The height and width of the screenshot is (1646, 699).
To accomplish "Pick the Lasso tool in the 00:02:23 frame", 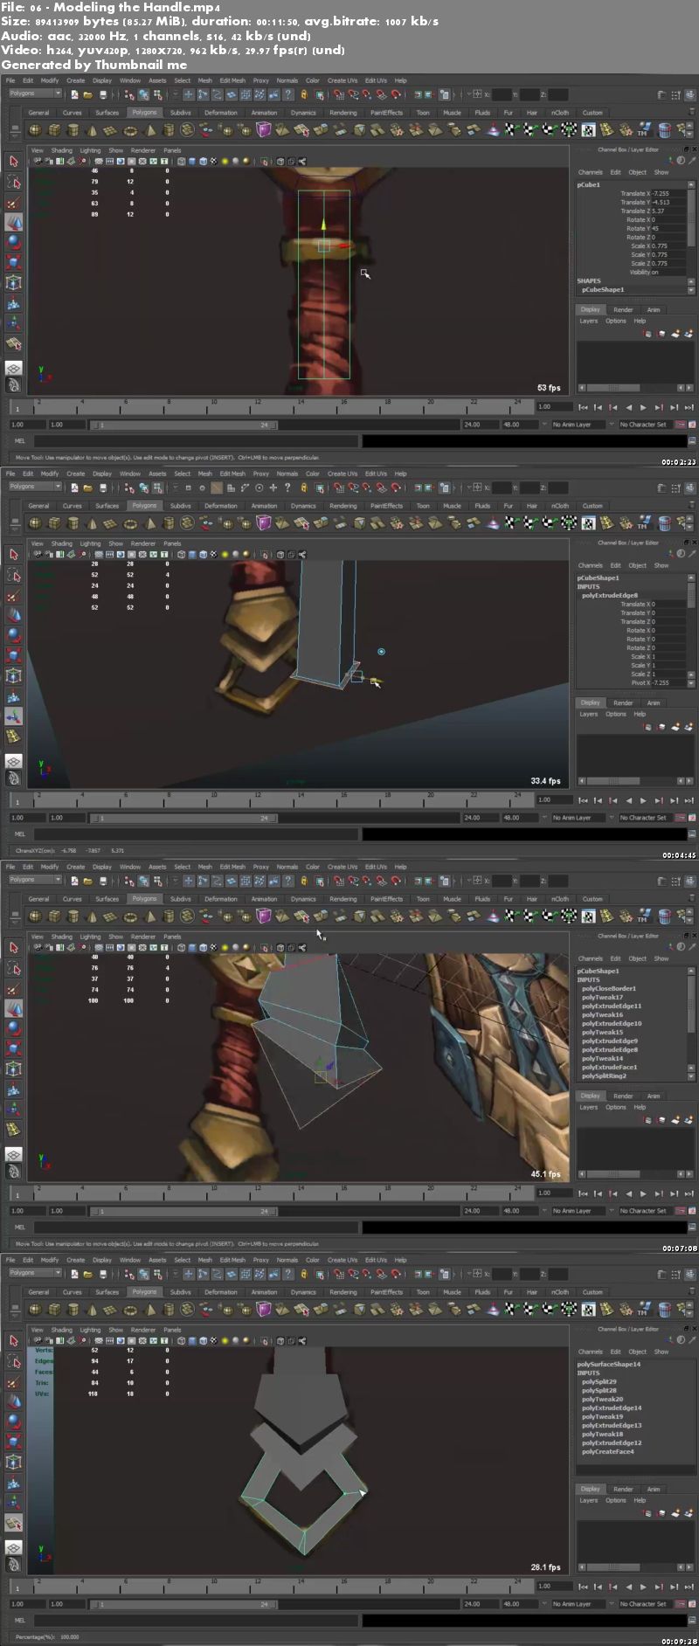I will 13,182.
